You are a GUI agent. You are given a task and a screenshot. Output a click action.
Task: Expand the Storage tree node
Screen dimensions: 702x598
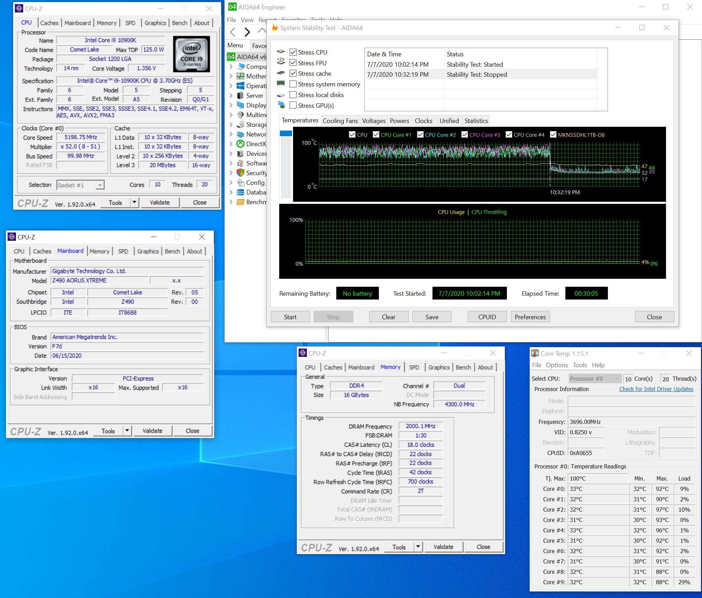click(x=231, y=124)
